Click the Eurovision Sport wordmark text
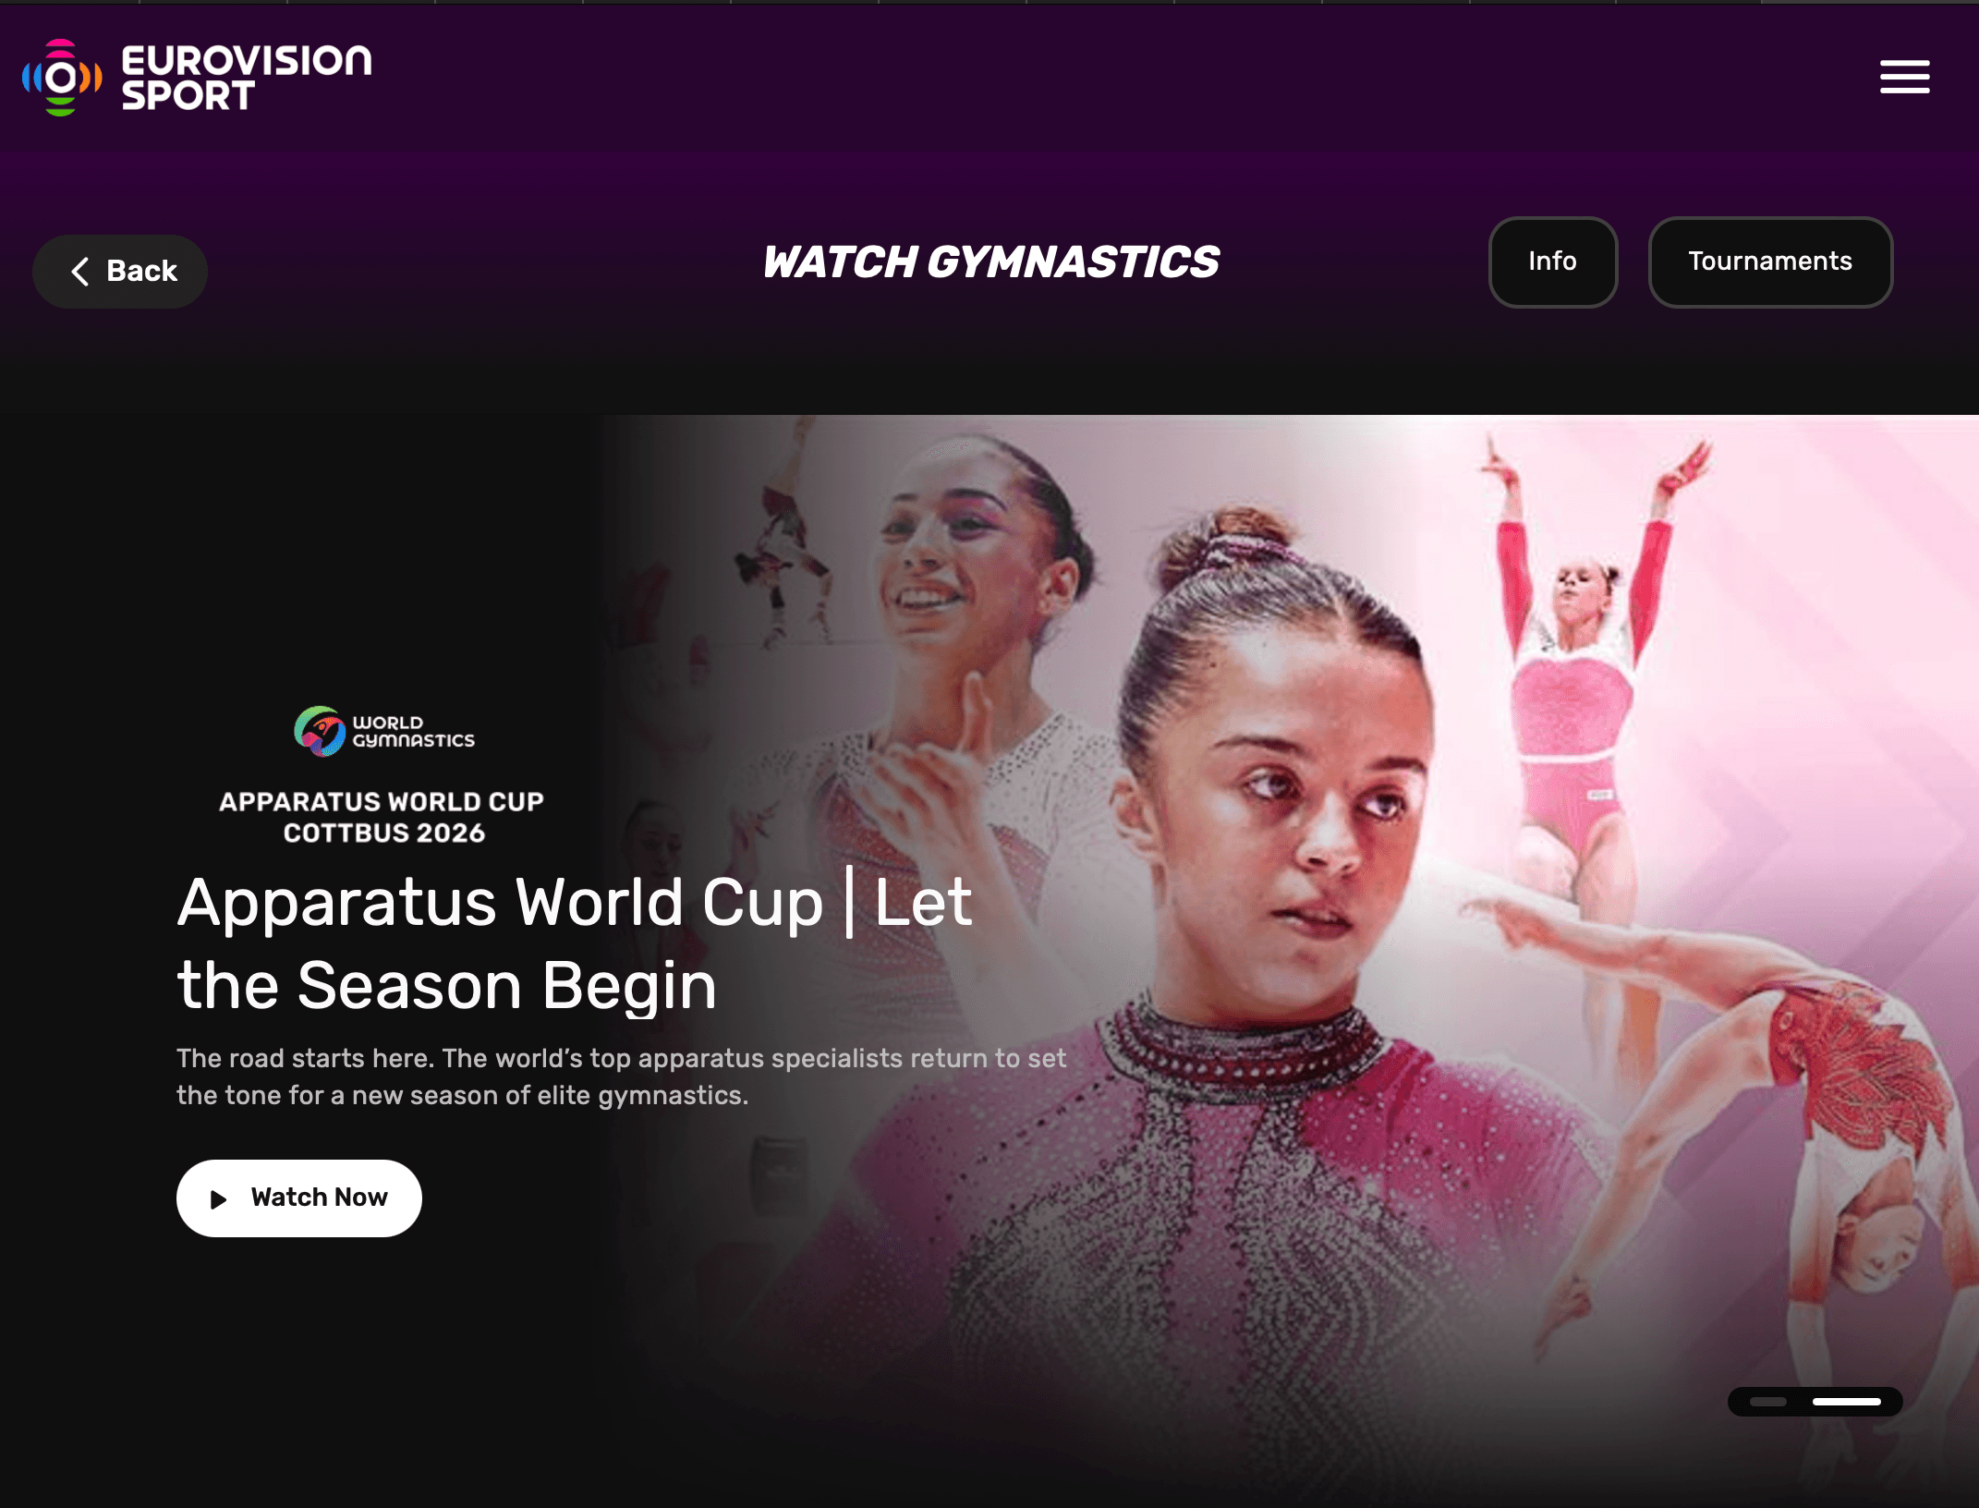Viewport: 1979px width, 1508px height. 247,78
